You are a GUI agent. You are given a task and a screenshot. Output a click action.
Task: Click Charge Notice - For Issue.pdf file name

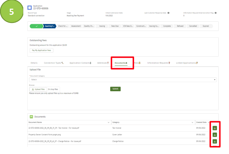(55, 141)
